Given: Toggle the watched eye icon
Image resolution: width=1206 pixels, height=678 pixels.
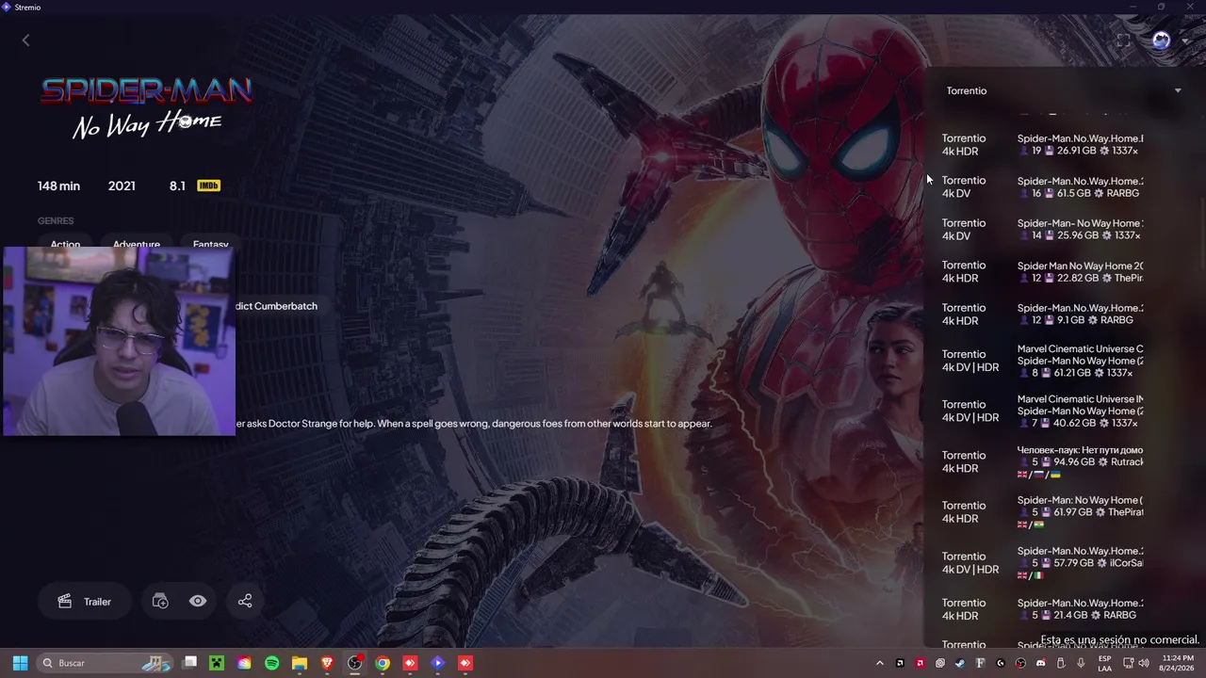Looking at the screenshot, I should [x=198, y=601].
